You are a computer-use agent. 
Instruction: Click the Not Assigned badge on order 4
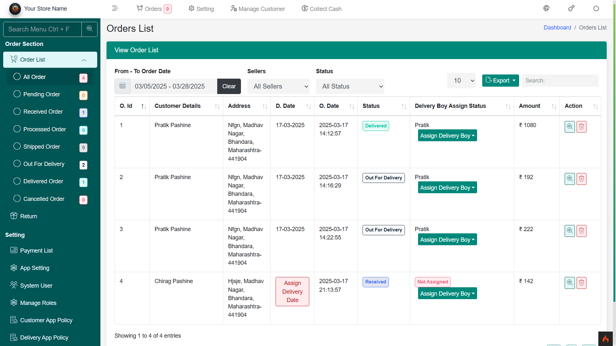(x=432, y=282)
